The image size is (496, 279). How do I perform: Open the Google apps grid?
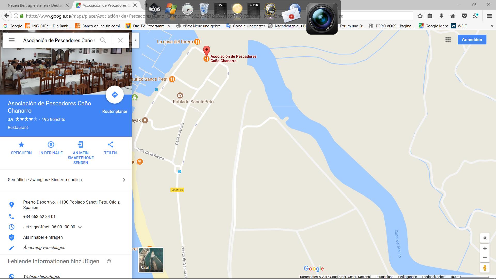[448, 40]
